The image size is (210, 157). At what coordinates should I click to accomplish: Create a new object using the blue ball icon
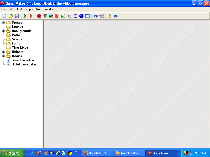(x=81, y=16)
